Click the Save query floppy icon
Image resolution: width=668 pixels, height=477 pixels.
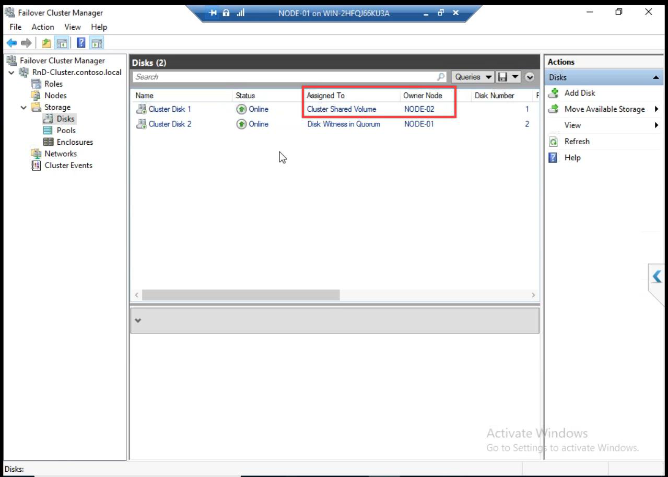click(x=502, y=77)
